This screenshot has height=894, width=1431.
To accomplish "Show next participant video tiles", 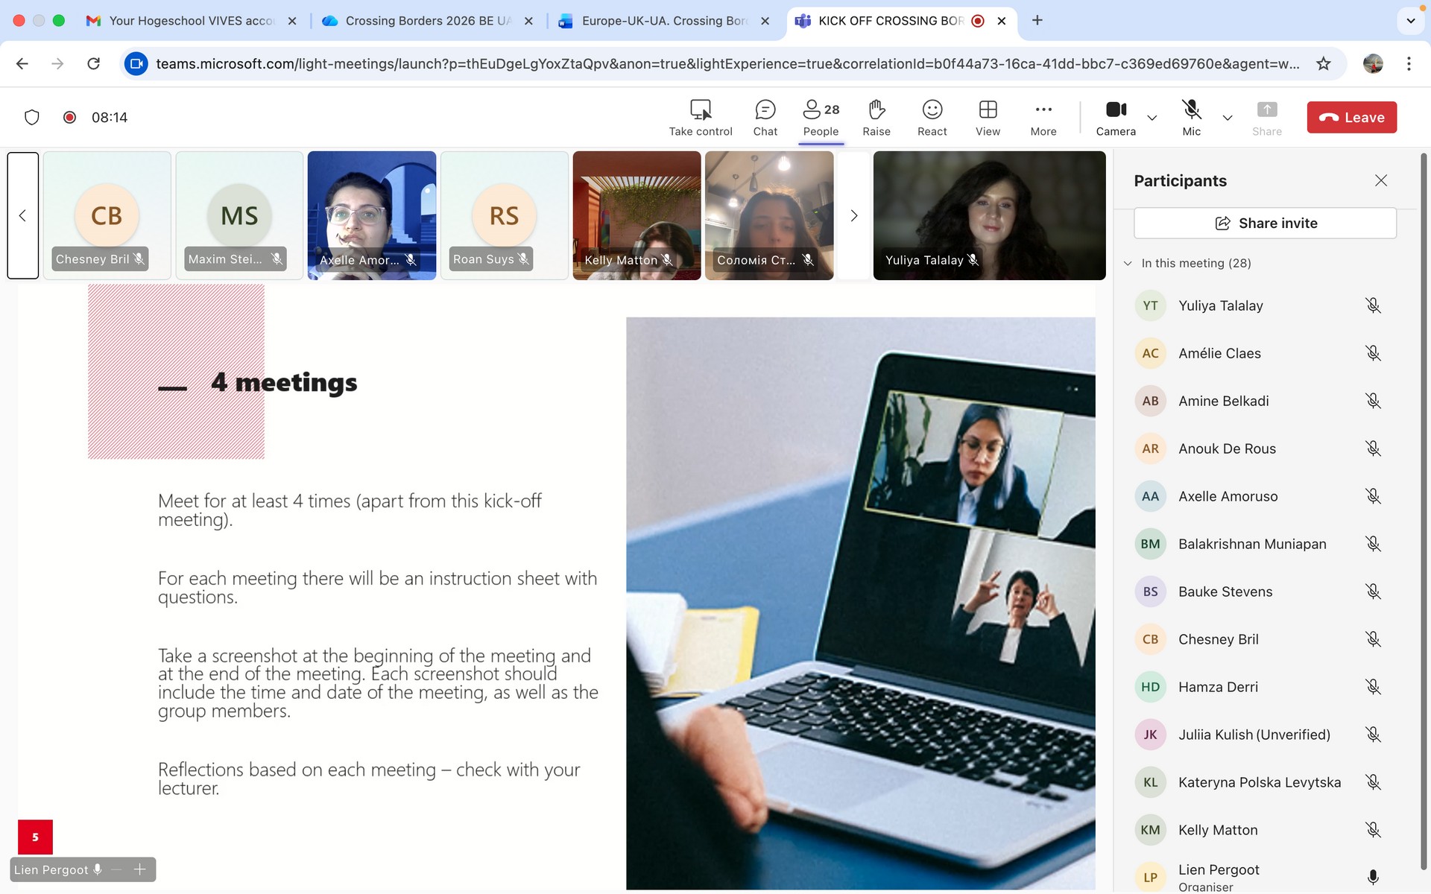I will tap(854, 216).
